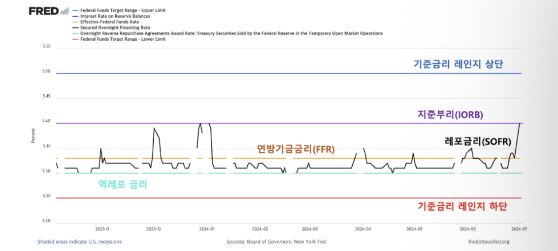Click the '역레포 금리' annotation
The image size is (558, 251).
click(123, 184)
